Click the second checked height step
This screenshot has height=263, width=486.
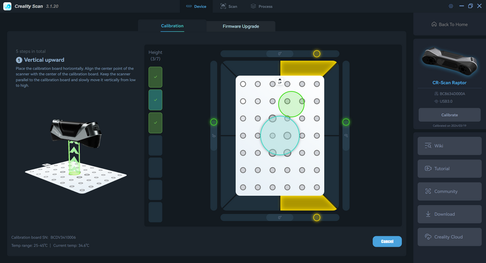pos(155,100)
